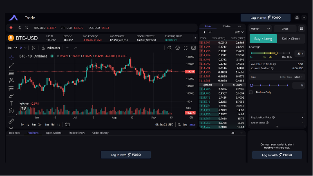
Task: Open the USD size currency dropdown
Action: pyautogui.click(x=298, y=77)
